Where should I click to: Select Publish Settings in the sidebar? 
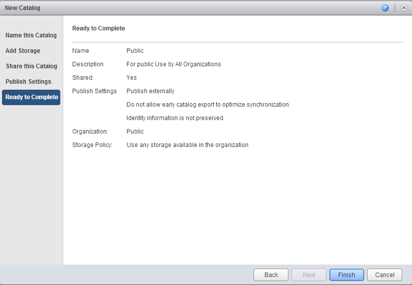(28, 82)
